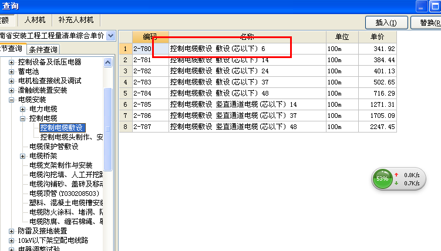Click the 单位 column header
Viewport: 441px width, 251px height.
click(342, 37)
